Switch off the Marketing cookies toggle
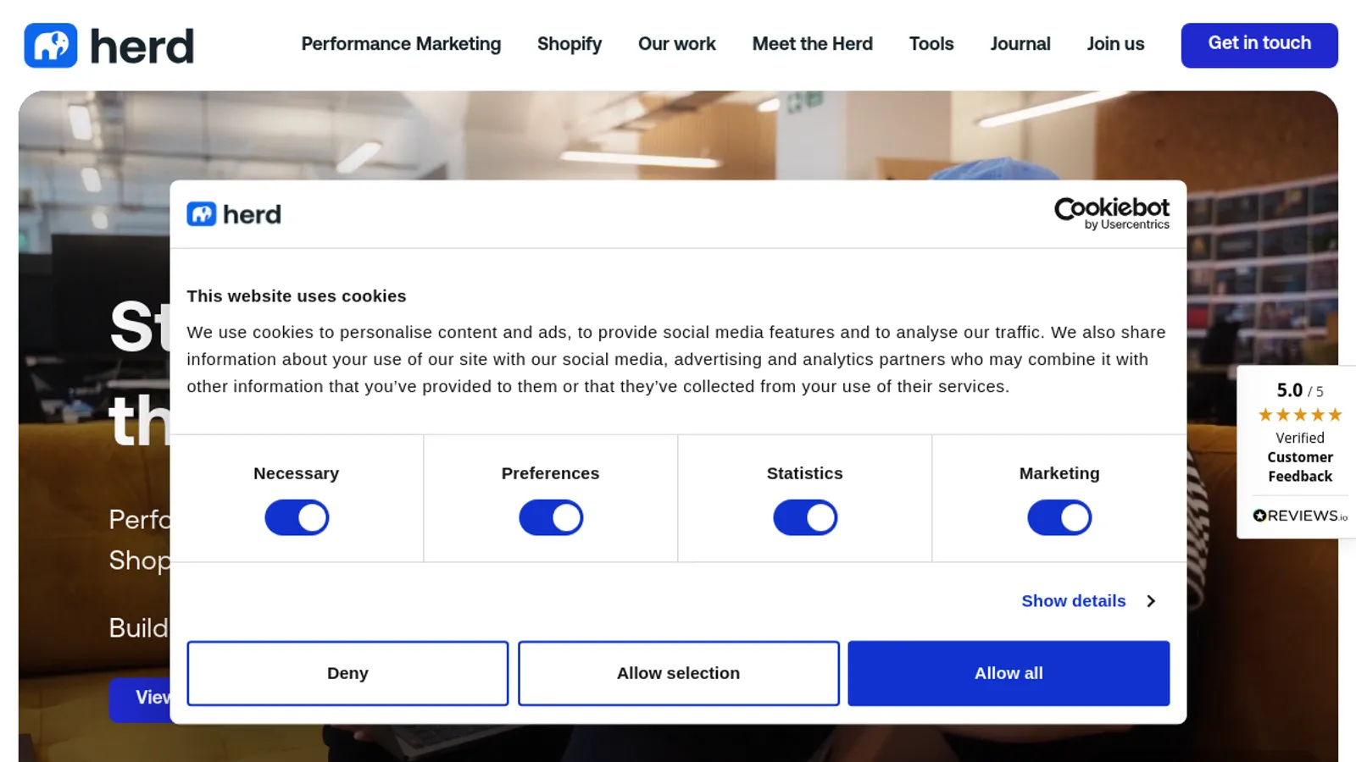The image size is (1356, 762). pyautogui.click(x=1059, y=517)
